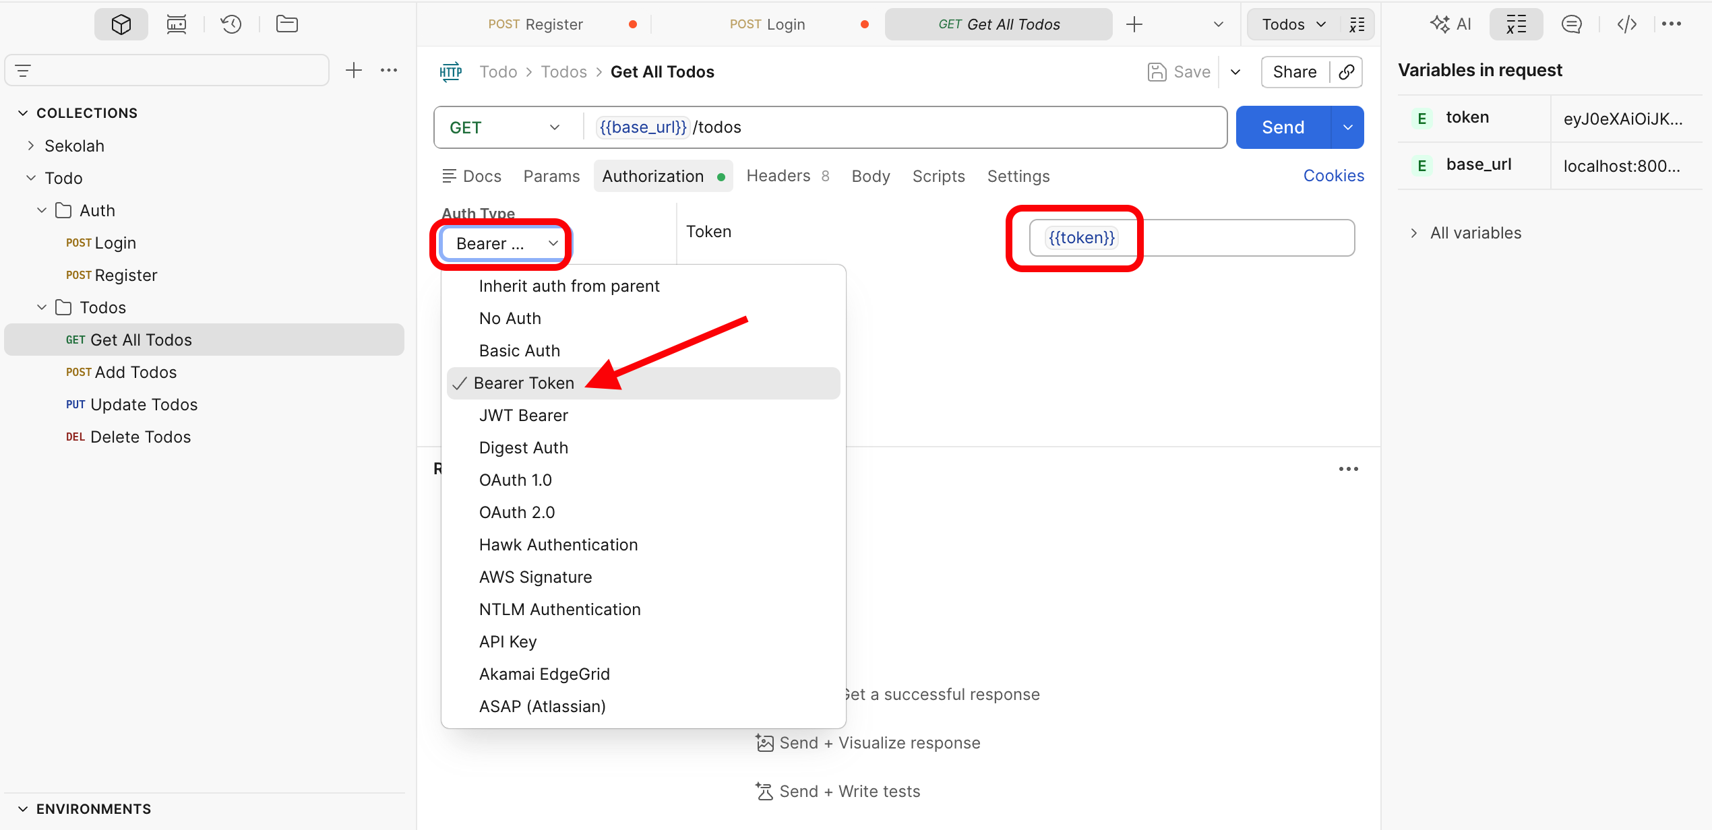The image size is (1712, 830).
Task: Open the Comments panel icon
Action: [1572, 24]
